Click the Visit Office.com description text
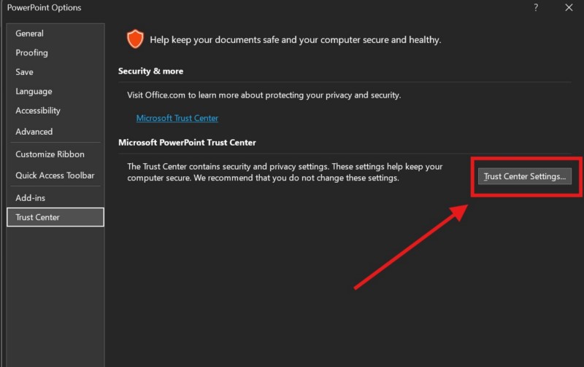 coord(264,95)
